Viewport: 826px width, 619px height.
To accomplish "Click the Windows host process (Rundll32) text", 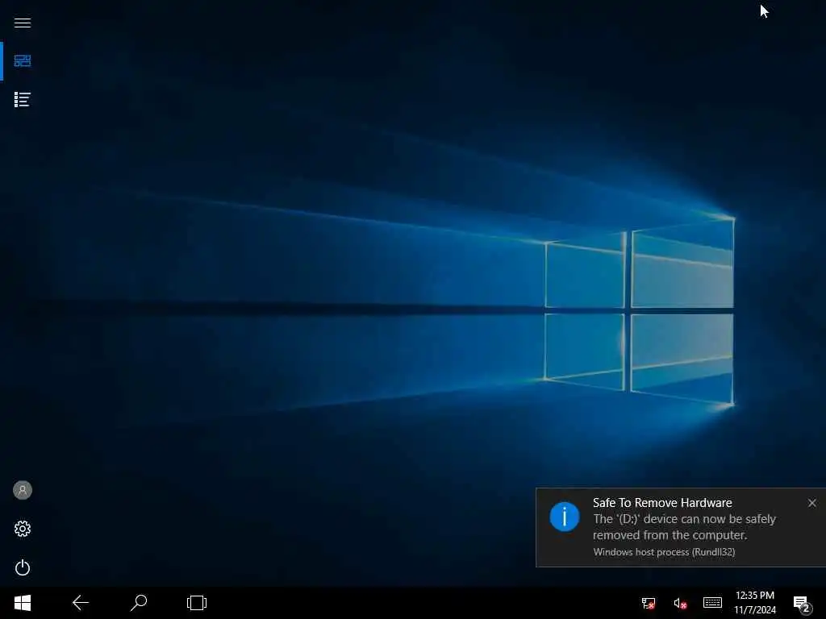I will coord(664,551).
